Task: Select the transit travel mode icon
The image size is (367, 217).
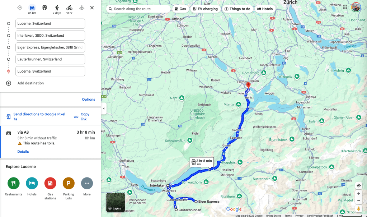Action: 44,8
